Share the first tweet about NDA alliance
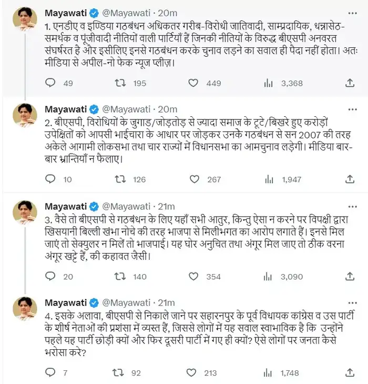The image size is (368, 384). (351, 83)
